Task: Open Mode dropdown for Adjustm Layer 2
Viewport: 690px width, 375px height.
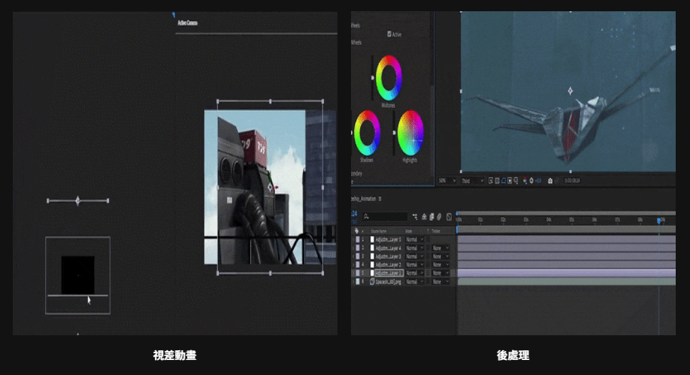Action: tap(415, 264)
